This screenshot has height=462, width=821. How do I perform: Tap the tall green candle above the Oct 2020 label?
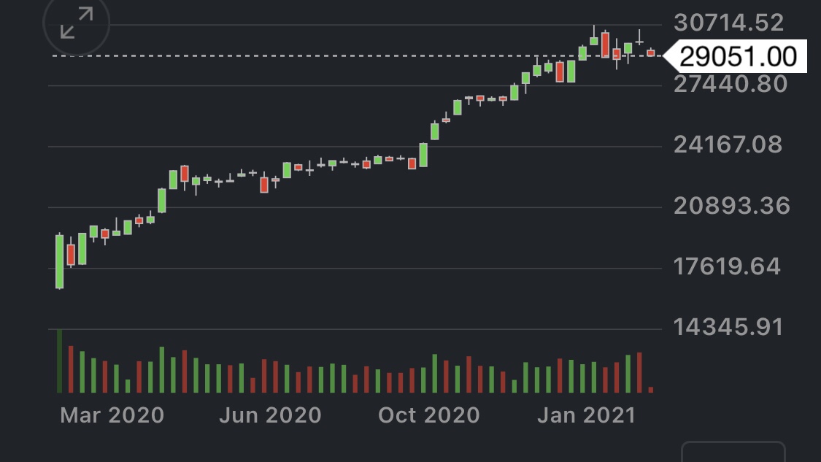point(423,155)
